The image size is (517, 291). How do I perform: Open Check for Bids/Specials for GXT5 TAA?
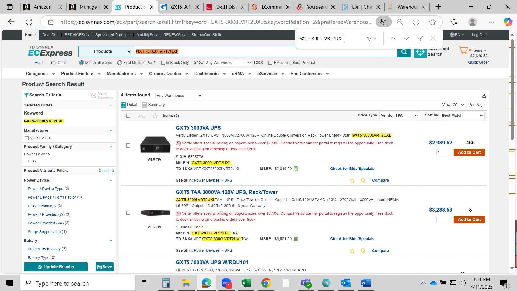[x=352, y=239]
